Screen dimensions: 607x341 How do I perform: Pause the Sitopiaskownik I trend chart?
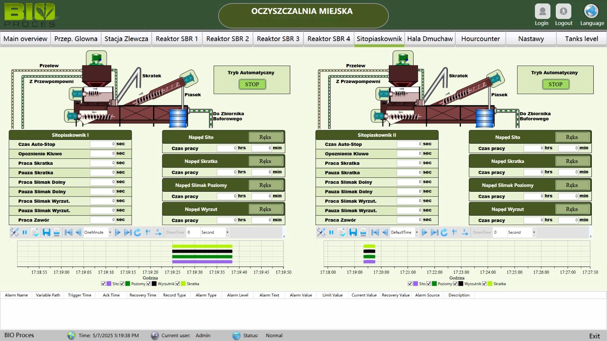25,232
